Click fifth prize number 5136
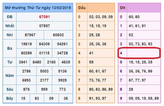Image resolution: width=164 pixels, height=106 pixels. tap(62, 71)
